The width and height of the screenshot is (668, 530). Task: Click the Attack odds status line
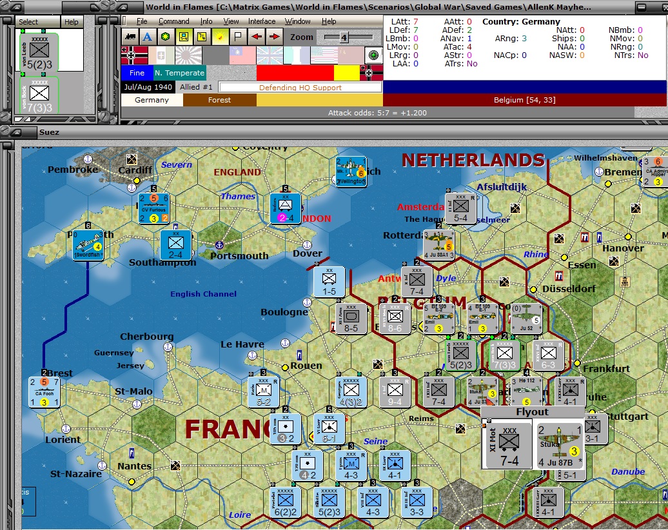pyautogui.click(x=377, y=113)
